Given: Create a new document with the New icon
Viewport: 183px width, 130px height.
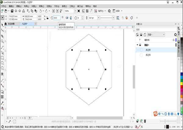Looking at the screenshot, I should pos(2,11).
